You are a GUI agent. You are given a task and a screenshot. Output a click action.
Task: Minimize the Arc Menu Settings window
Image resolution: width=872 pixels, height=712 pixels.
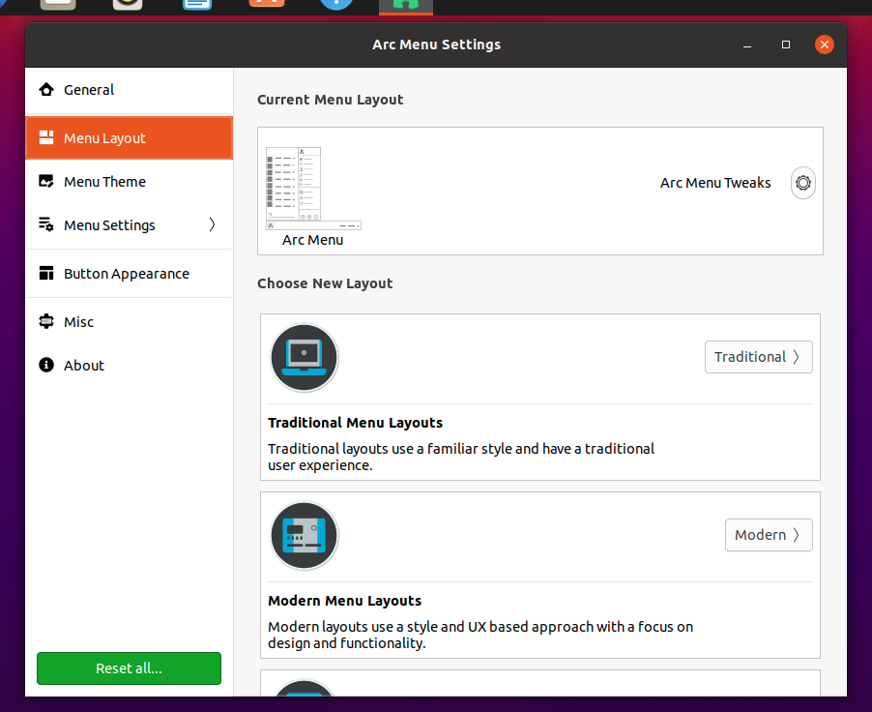[747, 44]
